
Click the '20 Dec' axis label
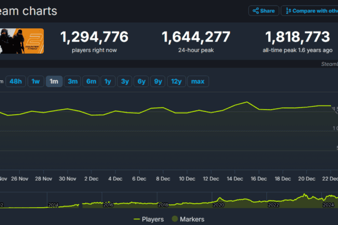tap(307, 179)
